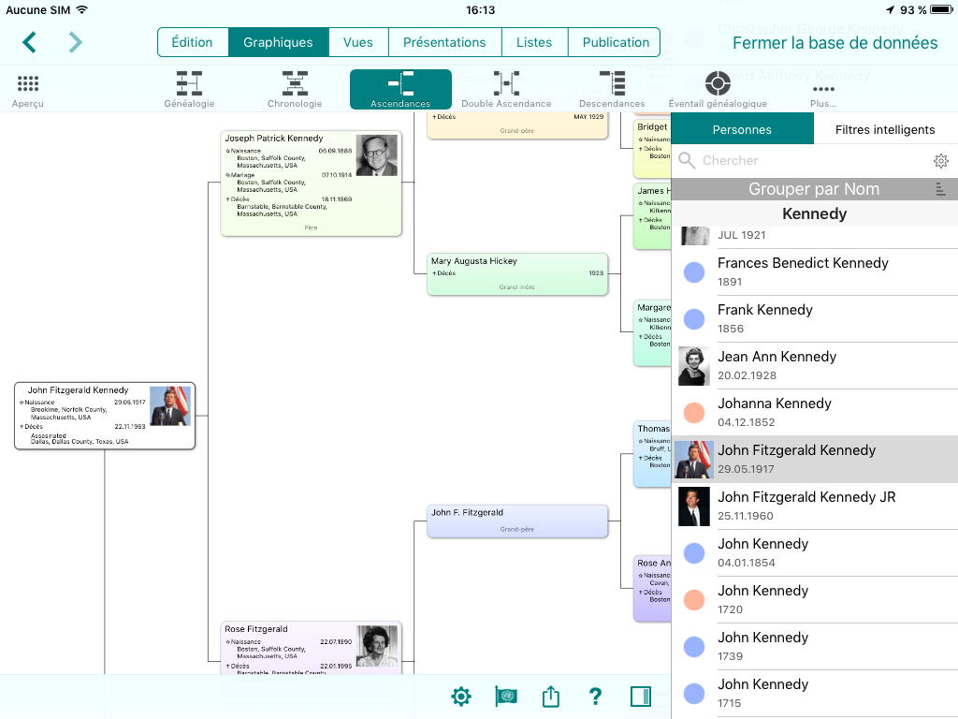Select John Kennedy born 1715
Image resolution: width=958 pixels, height=719 pixels.
(815, 694)
